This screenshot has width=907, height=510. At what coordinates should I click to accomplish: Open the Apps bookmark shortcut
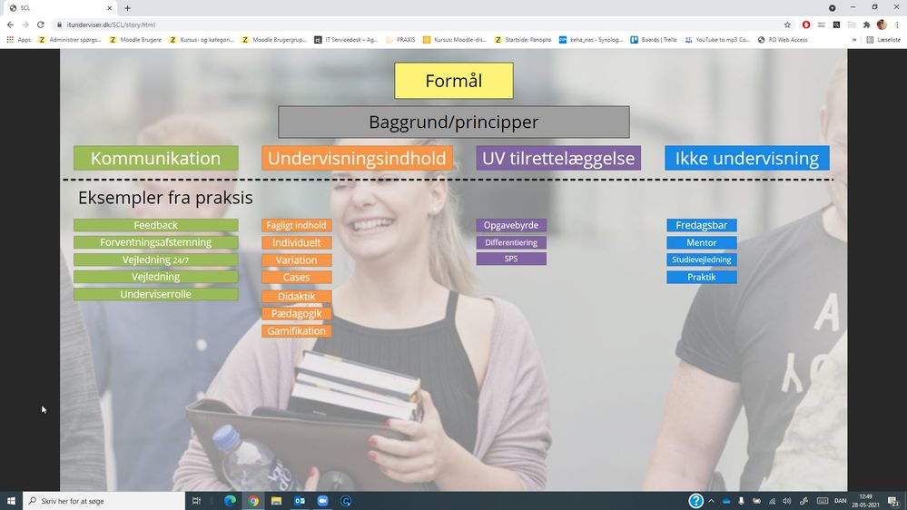(x=18, y=40)
